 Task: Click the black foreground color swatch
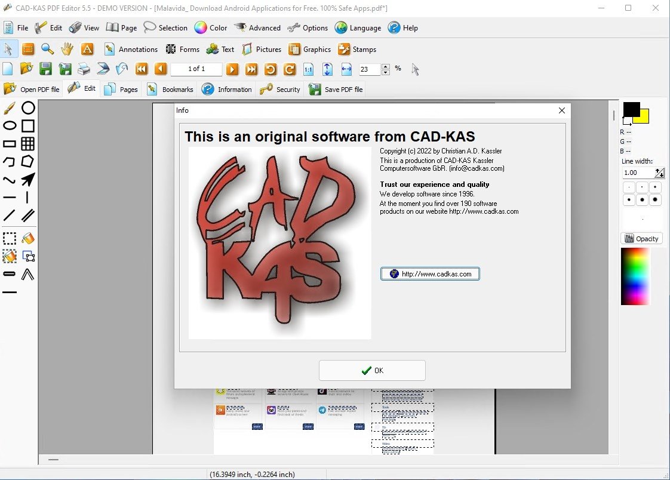(631, 110)
